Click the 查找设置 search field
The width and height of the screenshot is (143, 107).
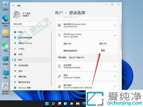pyautogui.click(x=31, y=24)
